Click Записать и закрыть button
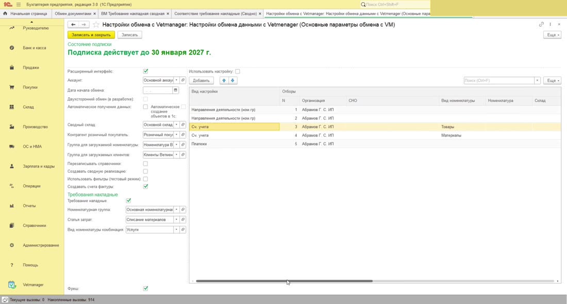This screenshot has width=567, height=304. pos(91,35)
